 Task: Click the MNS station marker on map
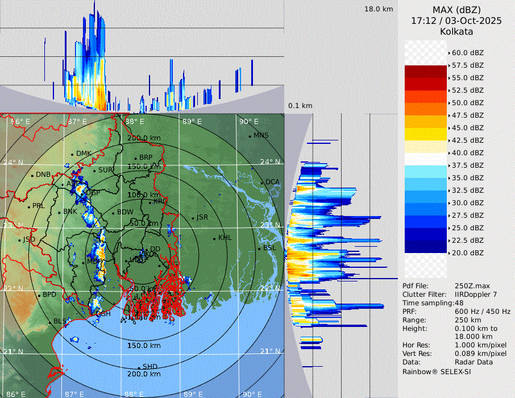(x=250, y=136)
